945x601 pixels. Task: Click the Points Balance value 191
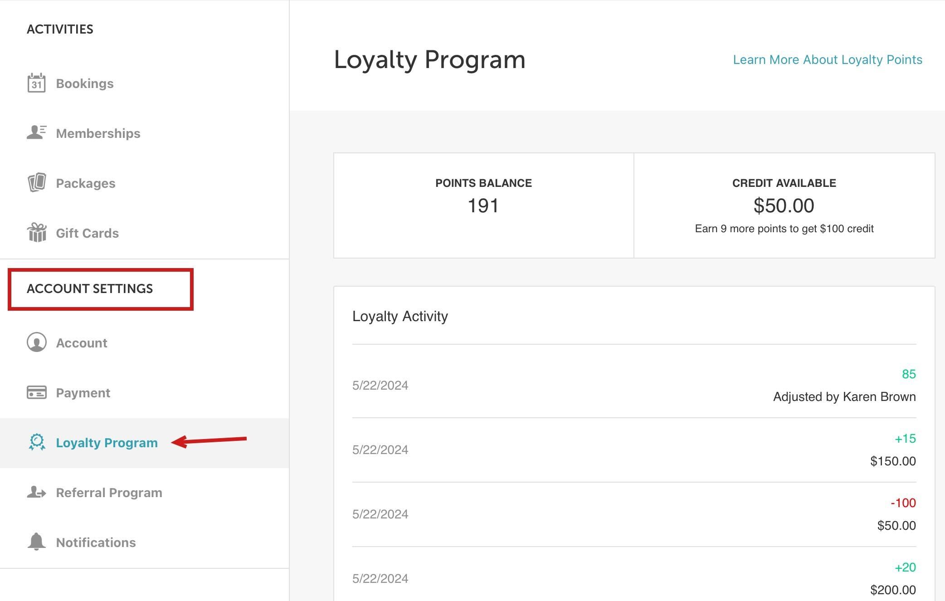click(x=483, y=206)
